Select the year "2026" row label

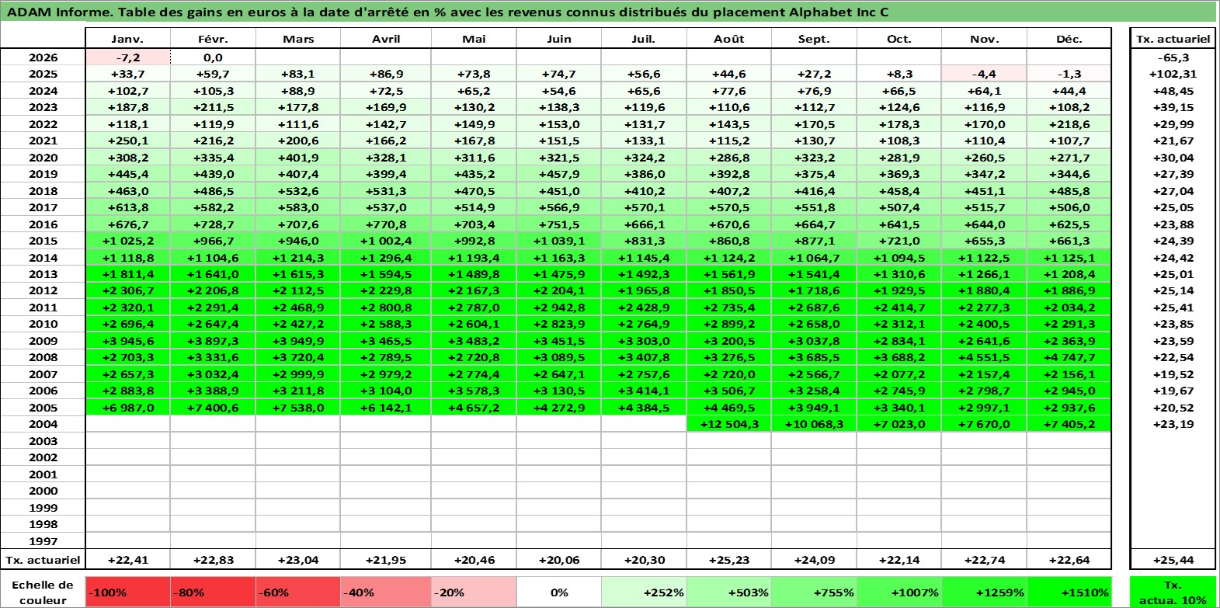click(43, 57)
